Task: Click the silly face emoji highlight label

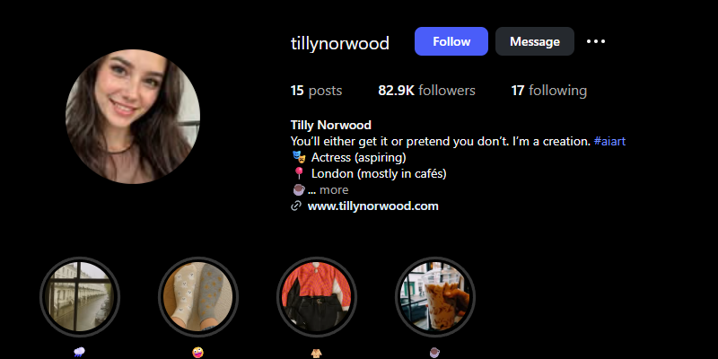Action: pos(197,353)
